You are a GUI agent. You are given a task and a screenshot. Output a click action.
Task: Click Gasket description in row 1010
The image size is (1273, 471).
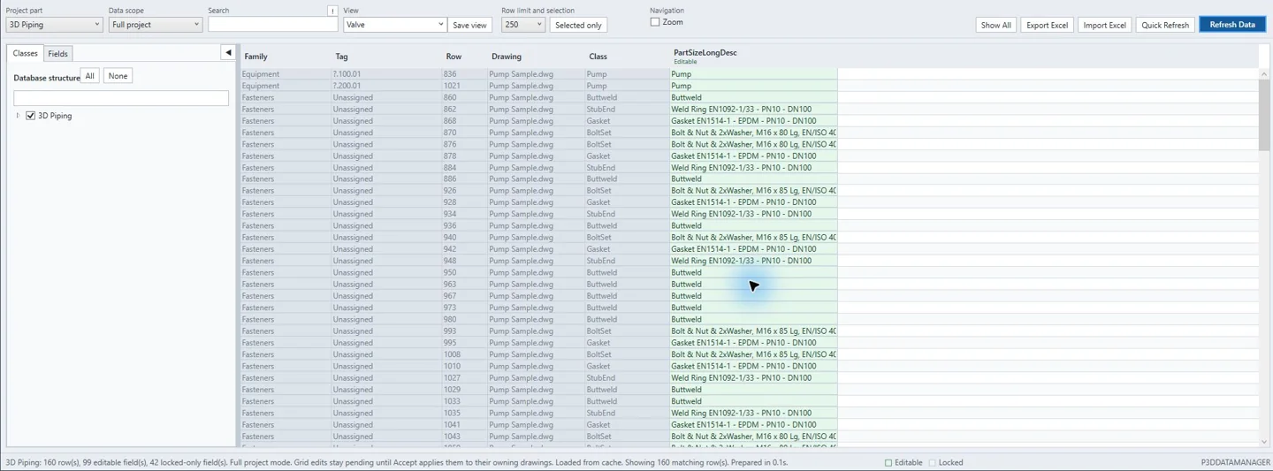coord(753,366)
